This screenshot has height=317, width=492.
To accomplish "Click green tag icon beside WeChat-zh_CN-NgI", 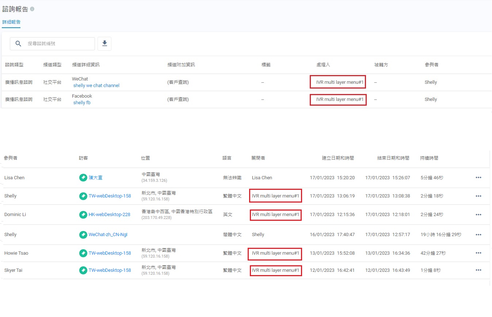I will tap(83, 235).
